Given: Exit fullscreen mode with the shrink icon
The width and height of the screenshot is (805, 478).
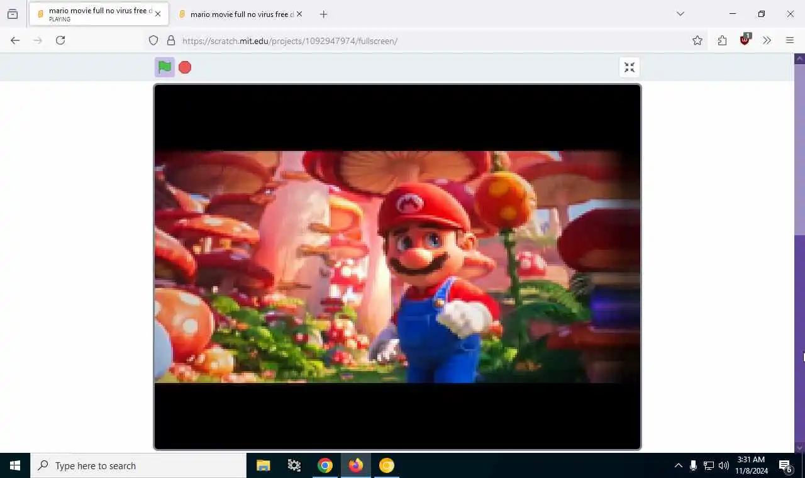Looking at the screenshot, I should tap(630, 67).
